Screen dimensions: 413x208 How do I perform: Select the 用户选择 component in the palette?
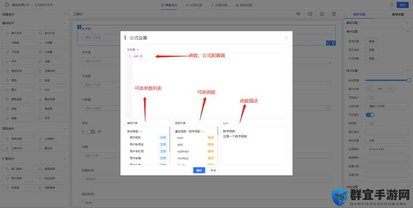[x=18, y=178]
